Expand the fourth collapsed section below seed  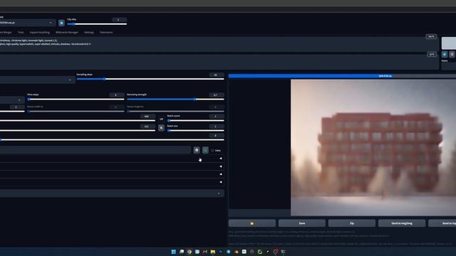tap(112, 182)
